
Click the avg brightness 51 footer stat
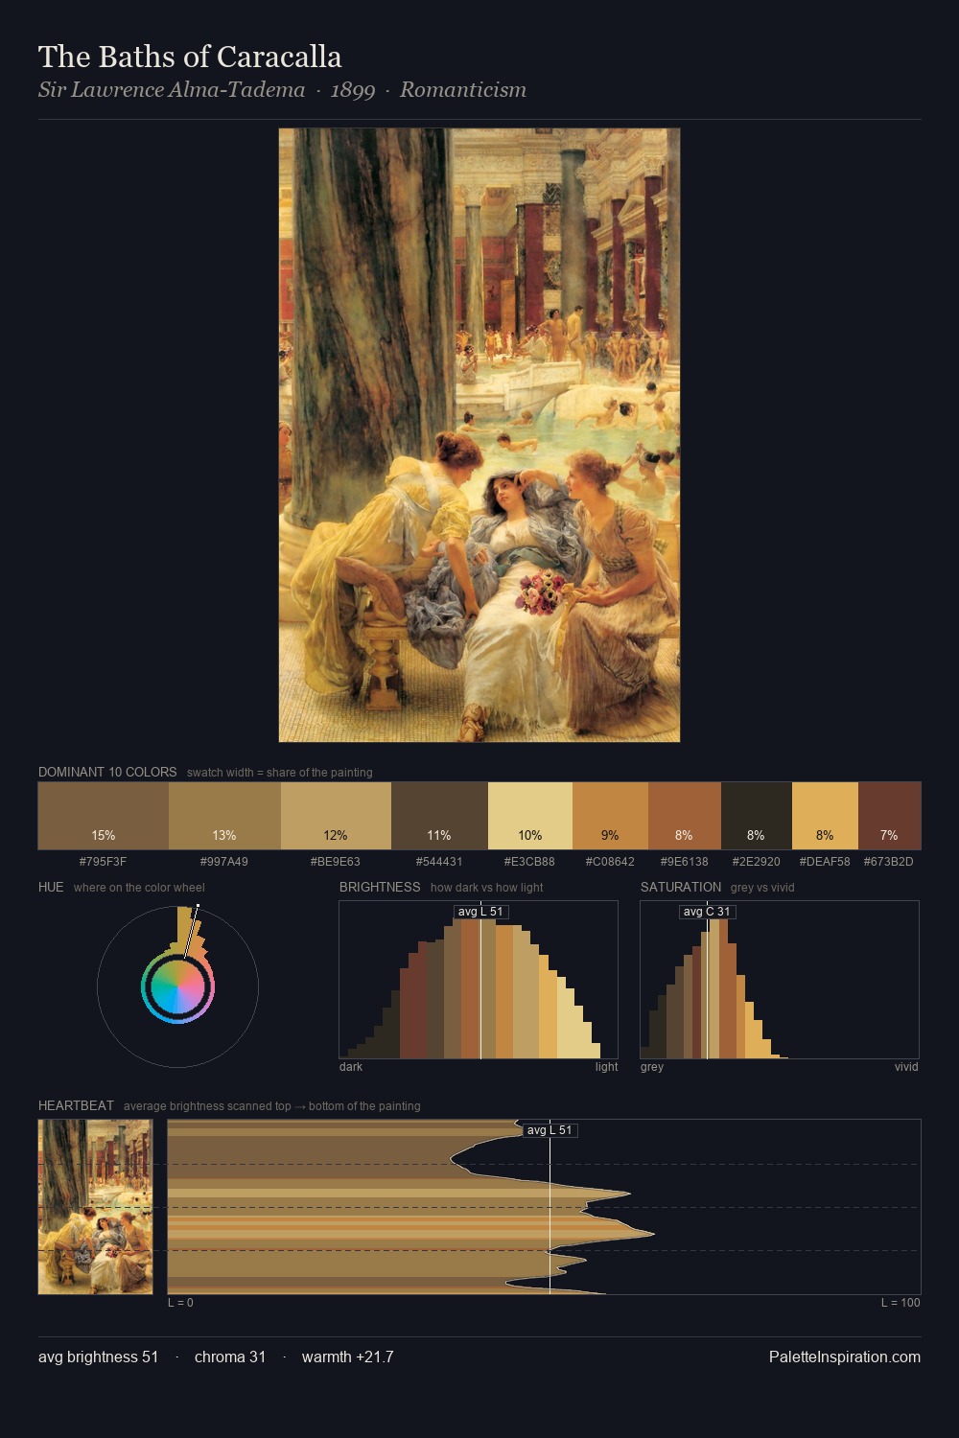98,1357
